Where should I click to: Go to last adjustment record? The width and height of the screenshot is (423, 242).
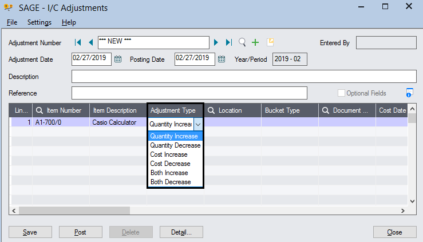[229, 42]
